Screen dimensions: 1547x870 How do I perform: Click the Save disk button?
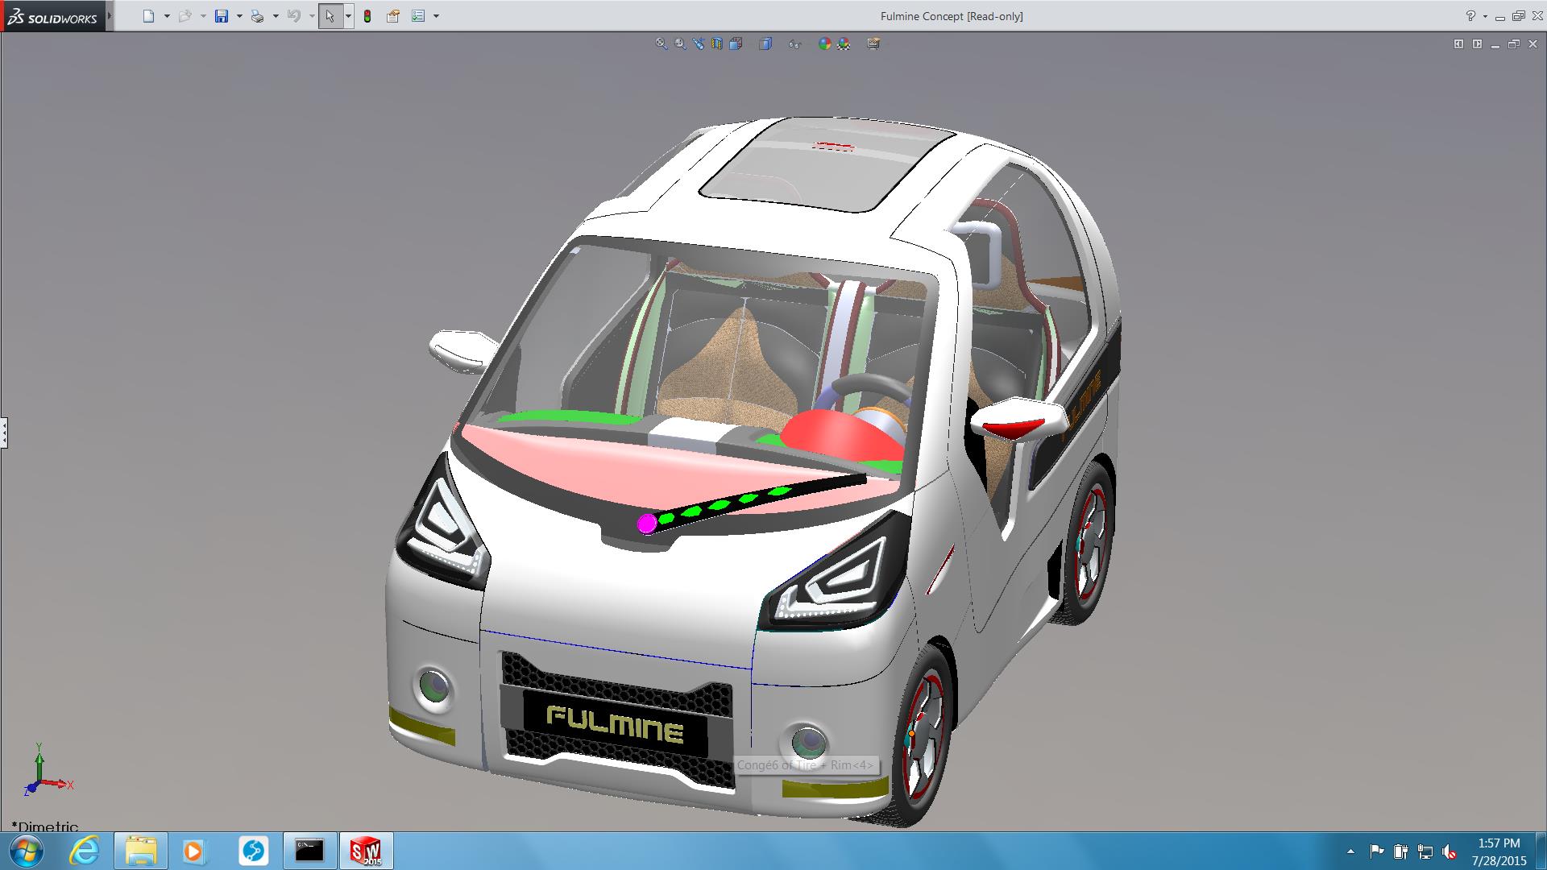click(x=222, y=16)
